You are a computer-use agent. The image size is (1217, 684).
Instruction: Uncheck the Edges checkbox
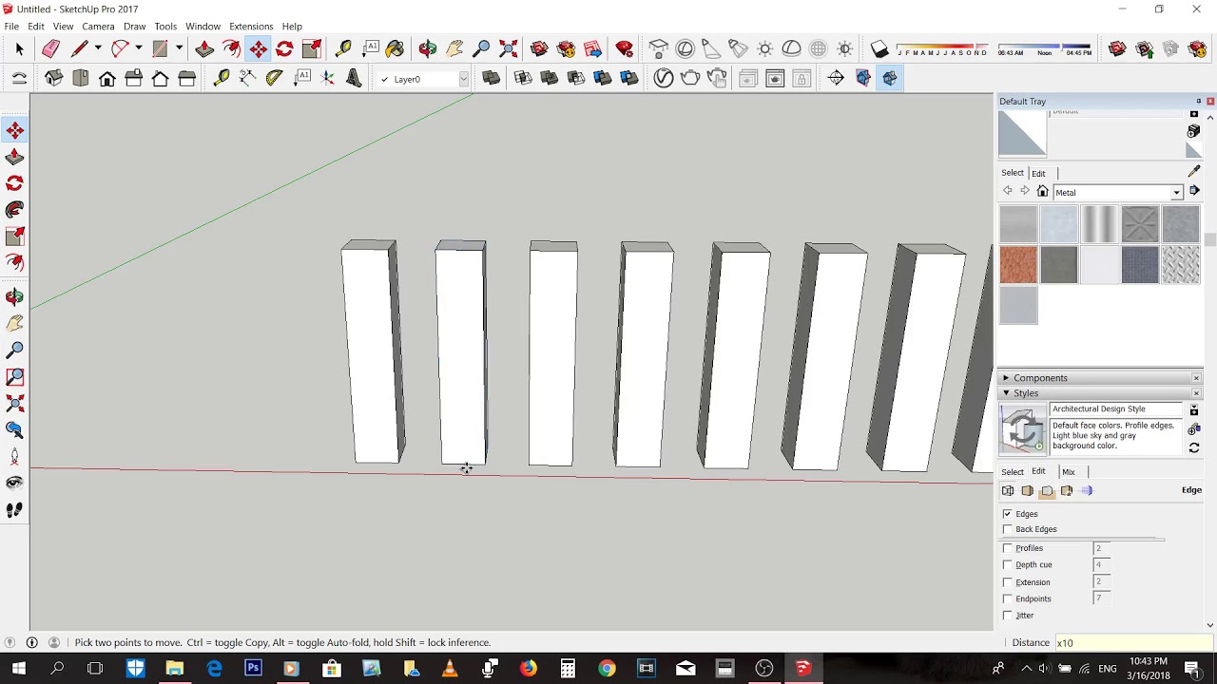coord(1007,514)
